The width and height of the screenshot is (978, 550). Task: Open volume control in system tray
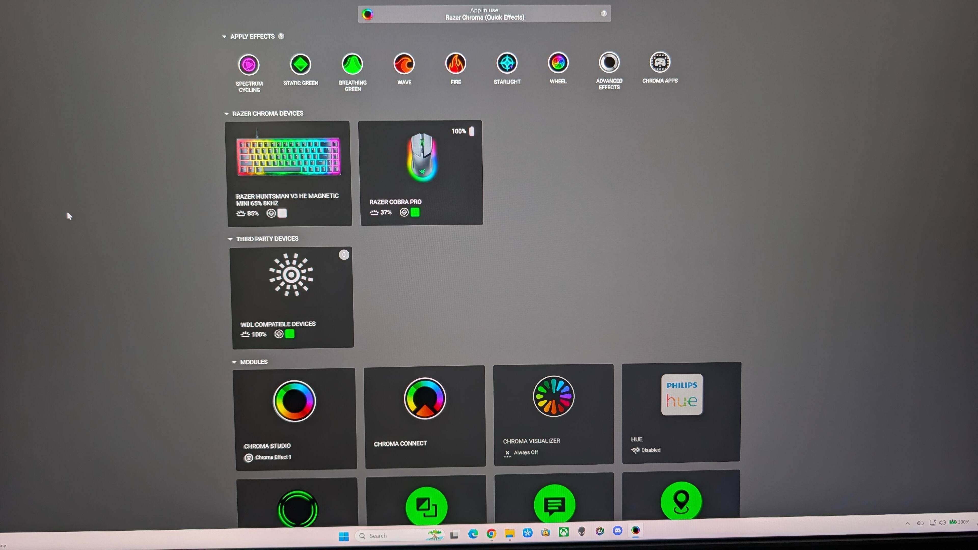click(x=942, y=523)
